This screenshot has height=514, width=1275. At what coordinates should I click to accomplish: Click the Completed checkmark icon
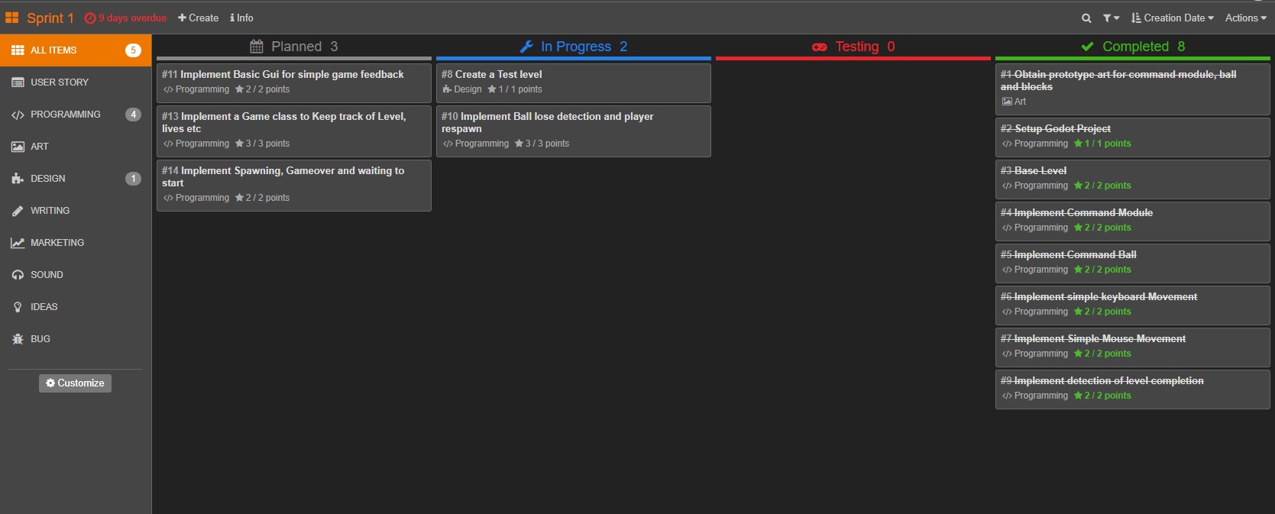coord(1087,47)
